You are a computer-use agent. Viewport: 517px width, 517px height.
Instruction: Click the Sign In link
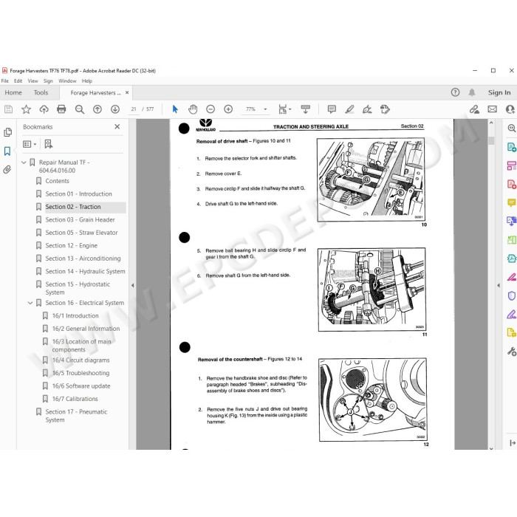click(x=499, y=92)
